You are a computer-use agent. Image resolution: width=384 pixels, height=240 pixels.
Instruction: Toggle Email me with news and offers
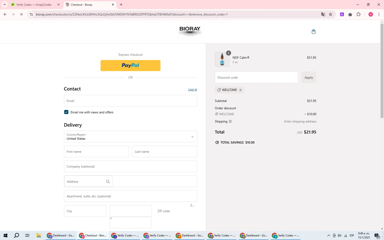coord(66,112)
